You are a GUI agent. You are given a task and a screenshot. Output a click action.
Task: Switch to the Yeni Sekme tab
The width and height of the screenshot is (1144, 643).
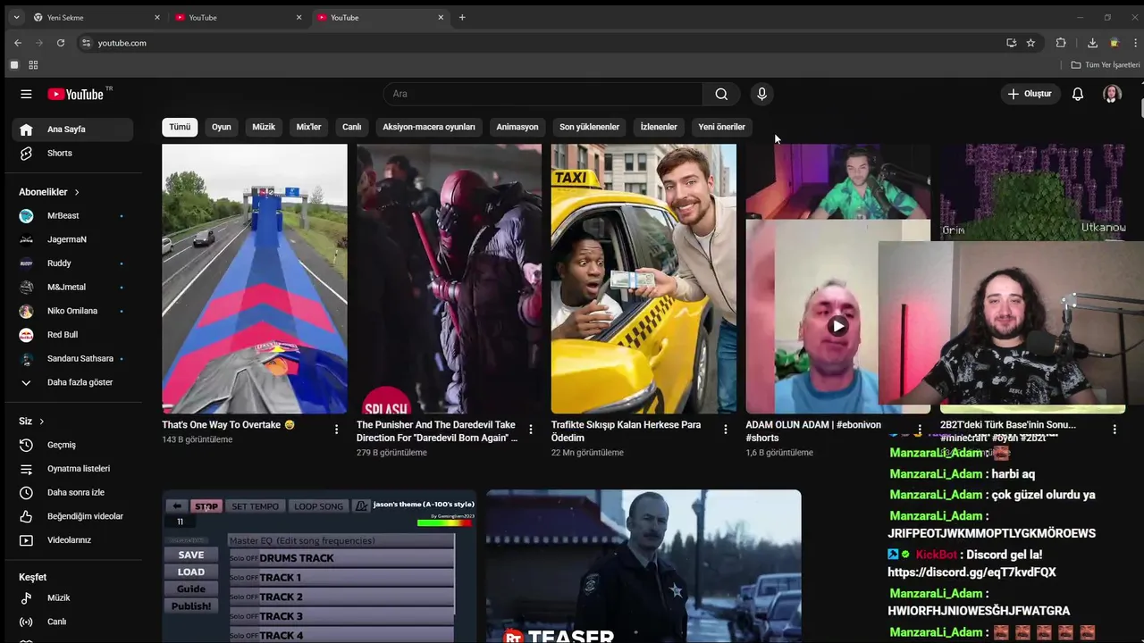click(94, 17)
